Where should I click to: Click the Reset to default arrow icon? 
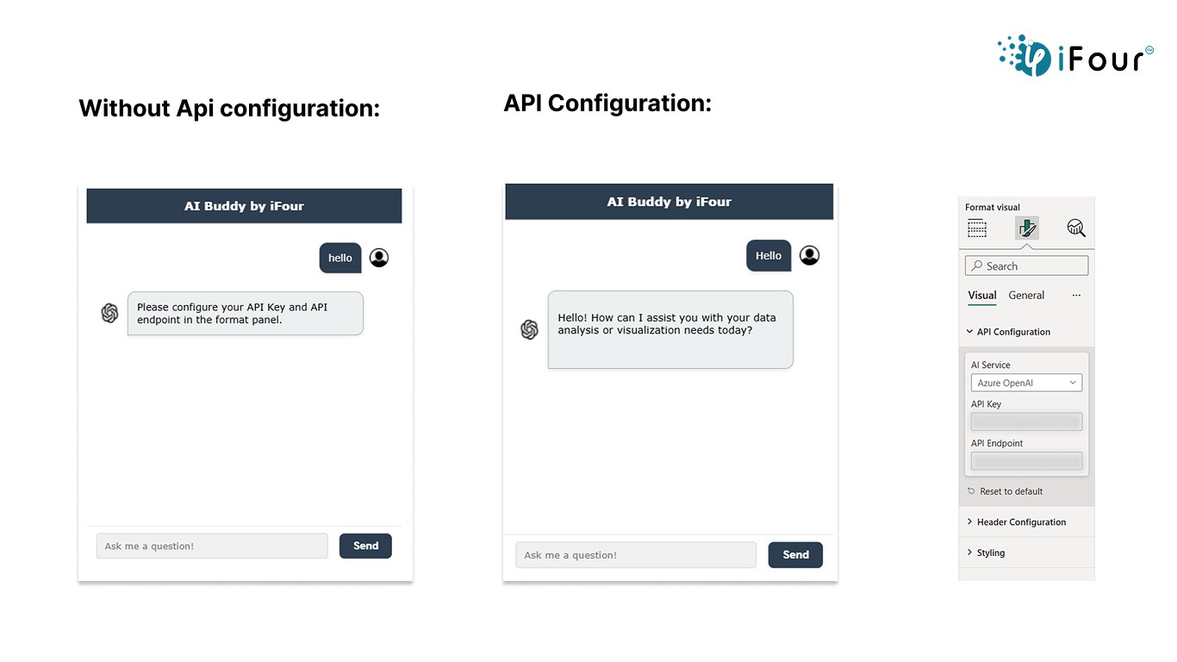[x=971, y=491]
